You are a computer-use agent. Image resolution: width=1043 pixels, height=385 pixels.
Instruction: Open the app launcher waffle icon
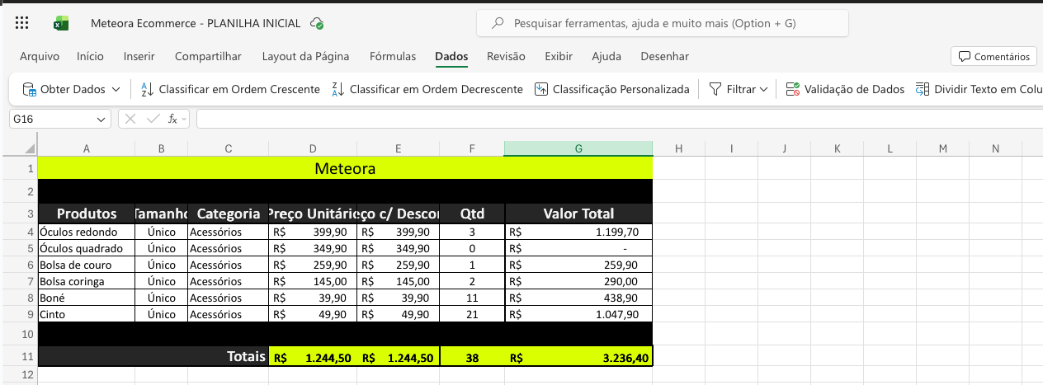22,23
